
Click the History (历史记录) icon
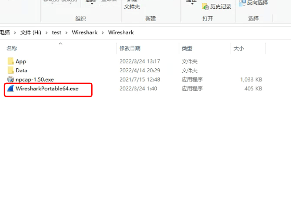point(205,7)
